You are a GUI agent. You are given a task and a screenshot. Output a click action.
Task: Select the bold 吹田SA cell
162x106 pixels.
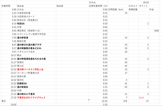(36, 24)
